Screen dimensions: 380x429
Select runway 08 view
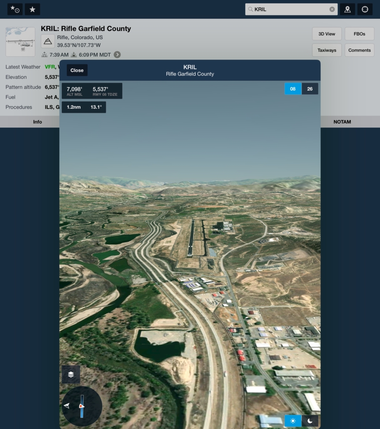pos(293,89)
